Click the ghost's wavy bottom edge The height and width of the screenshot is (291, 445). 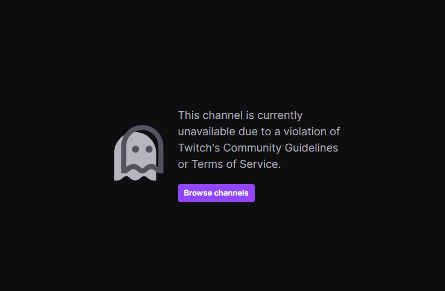(x=136, y=176)
